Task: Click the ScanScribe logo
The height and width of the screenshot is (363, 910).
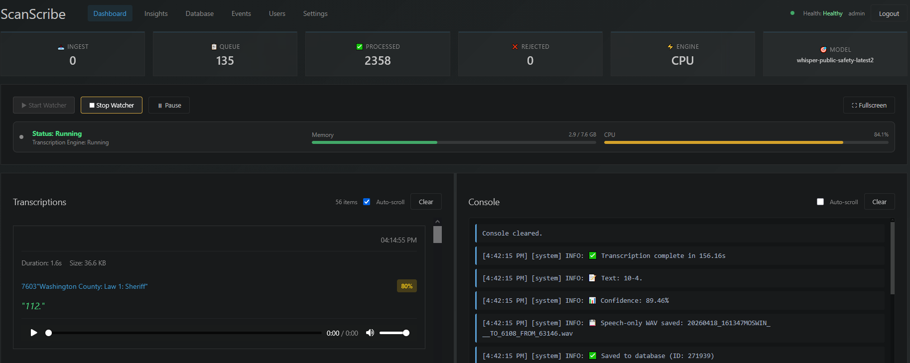Action: [x=33, y=14]
